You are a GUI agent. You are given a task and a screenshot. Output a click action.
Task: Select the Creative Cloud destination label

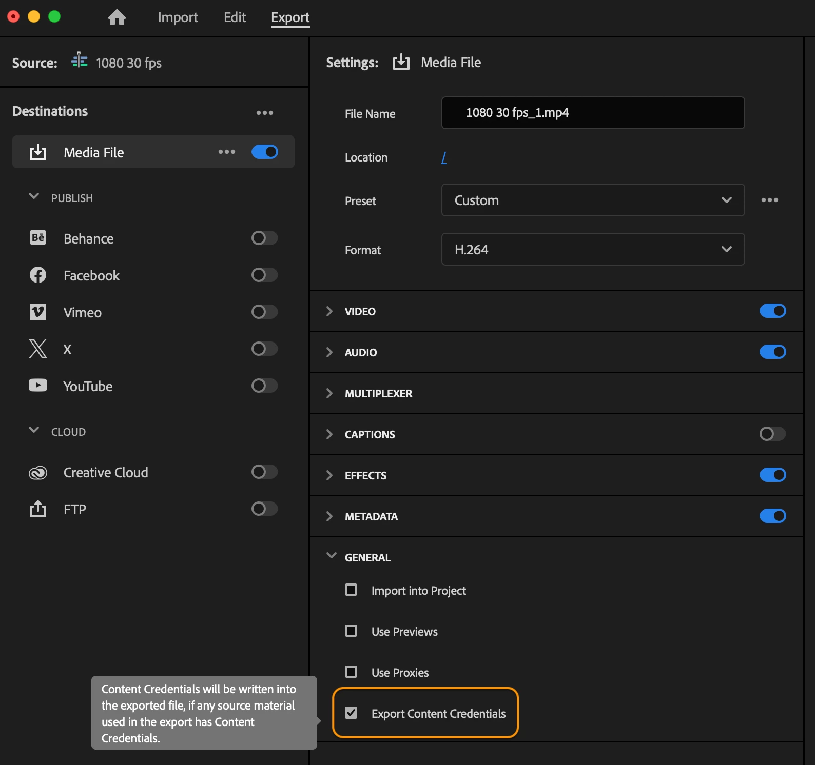[106, 473]
